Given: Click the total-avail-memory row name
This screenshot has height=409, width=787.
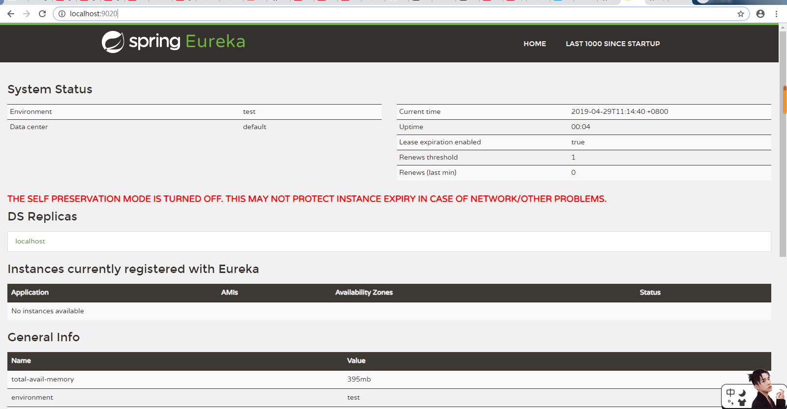Looking at the screenshot, I should [x=43, y=379].
